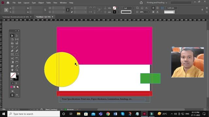Open the stroke style dropdown
209x117 pixels.
(133, 12)
